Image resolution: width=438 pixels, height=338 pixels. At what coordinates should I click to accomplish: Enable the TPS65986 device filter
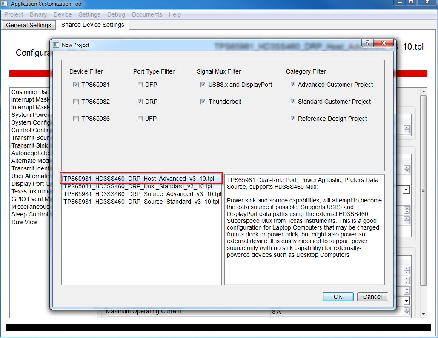(x=76, y=119)
